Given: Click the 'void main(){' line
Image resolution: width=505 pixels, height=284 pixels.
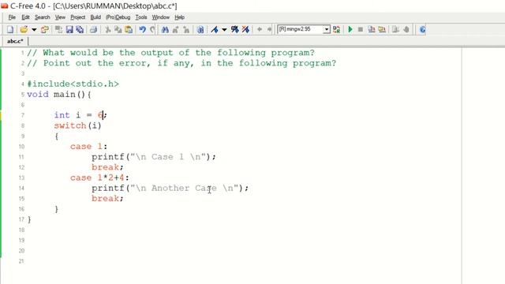Looking at the screenshot, I should 59,95.
